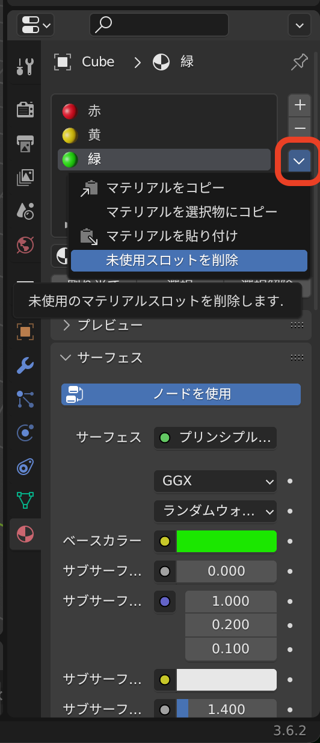
Task: Toggle the ノードを使用 button
Action: pos(181,394)
